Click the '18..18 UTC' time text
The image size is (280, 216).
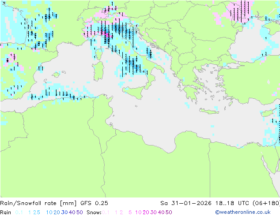click(x=232, y=203)
